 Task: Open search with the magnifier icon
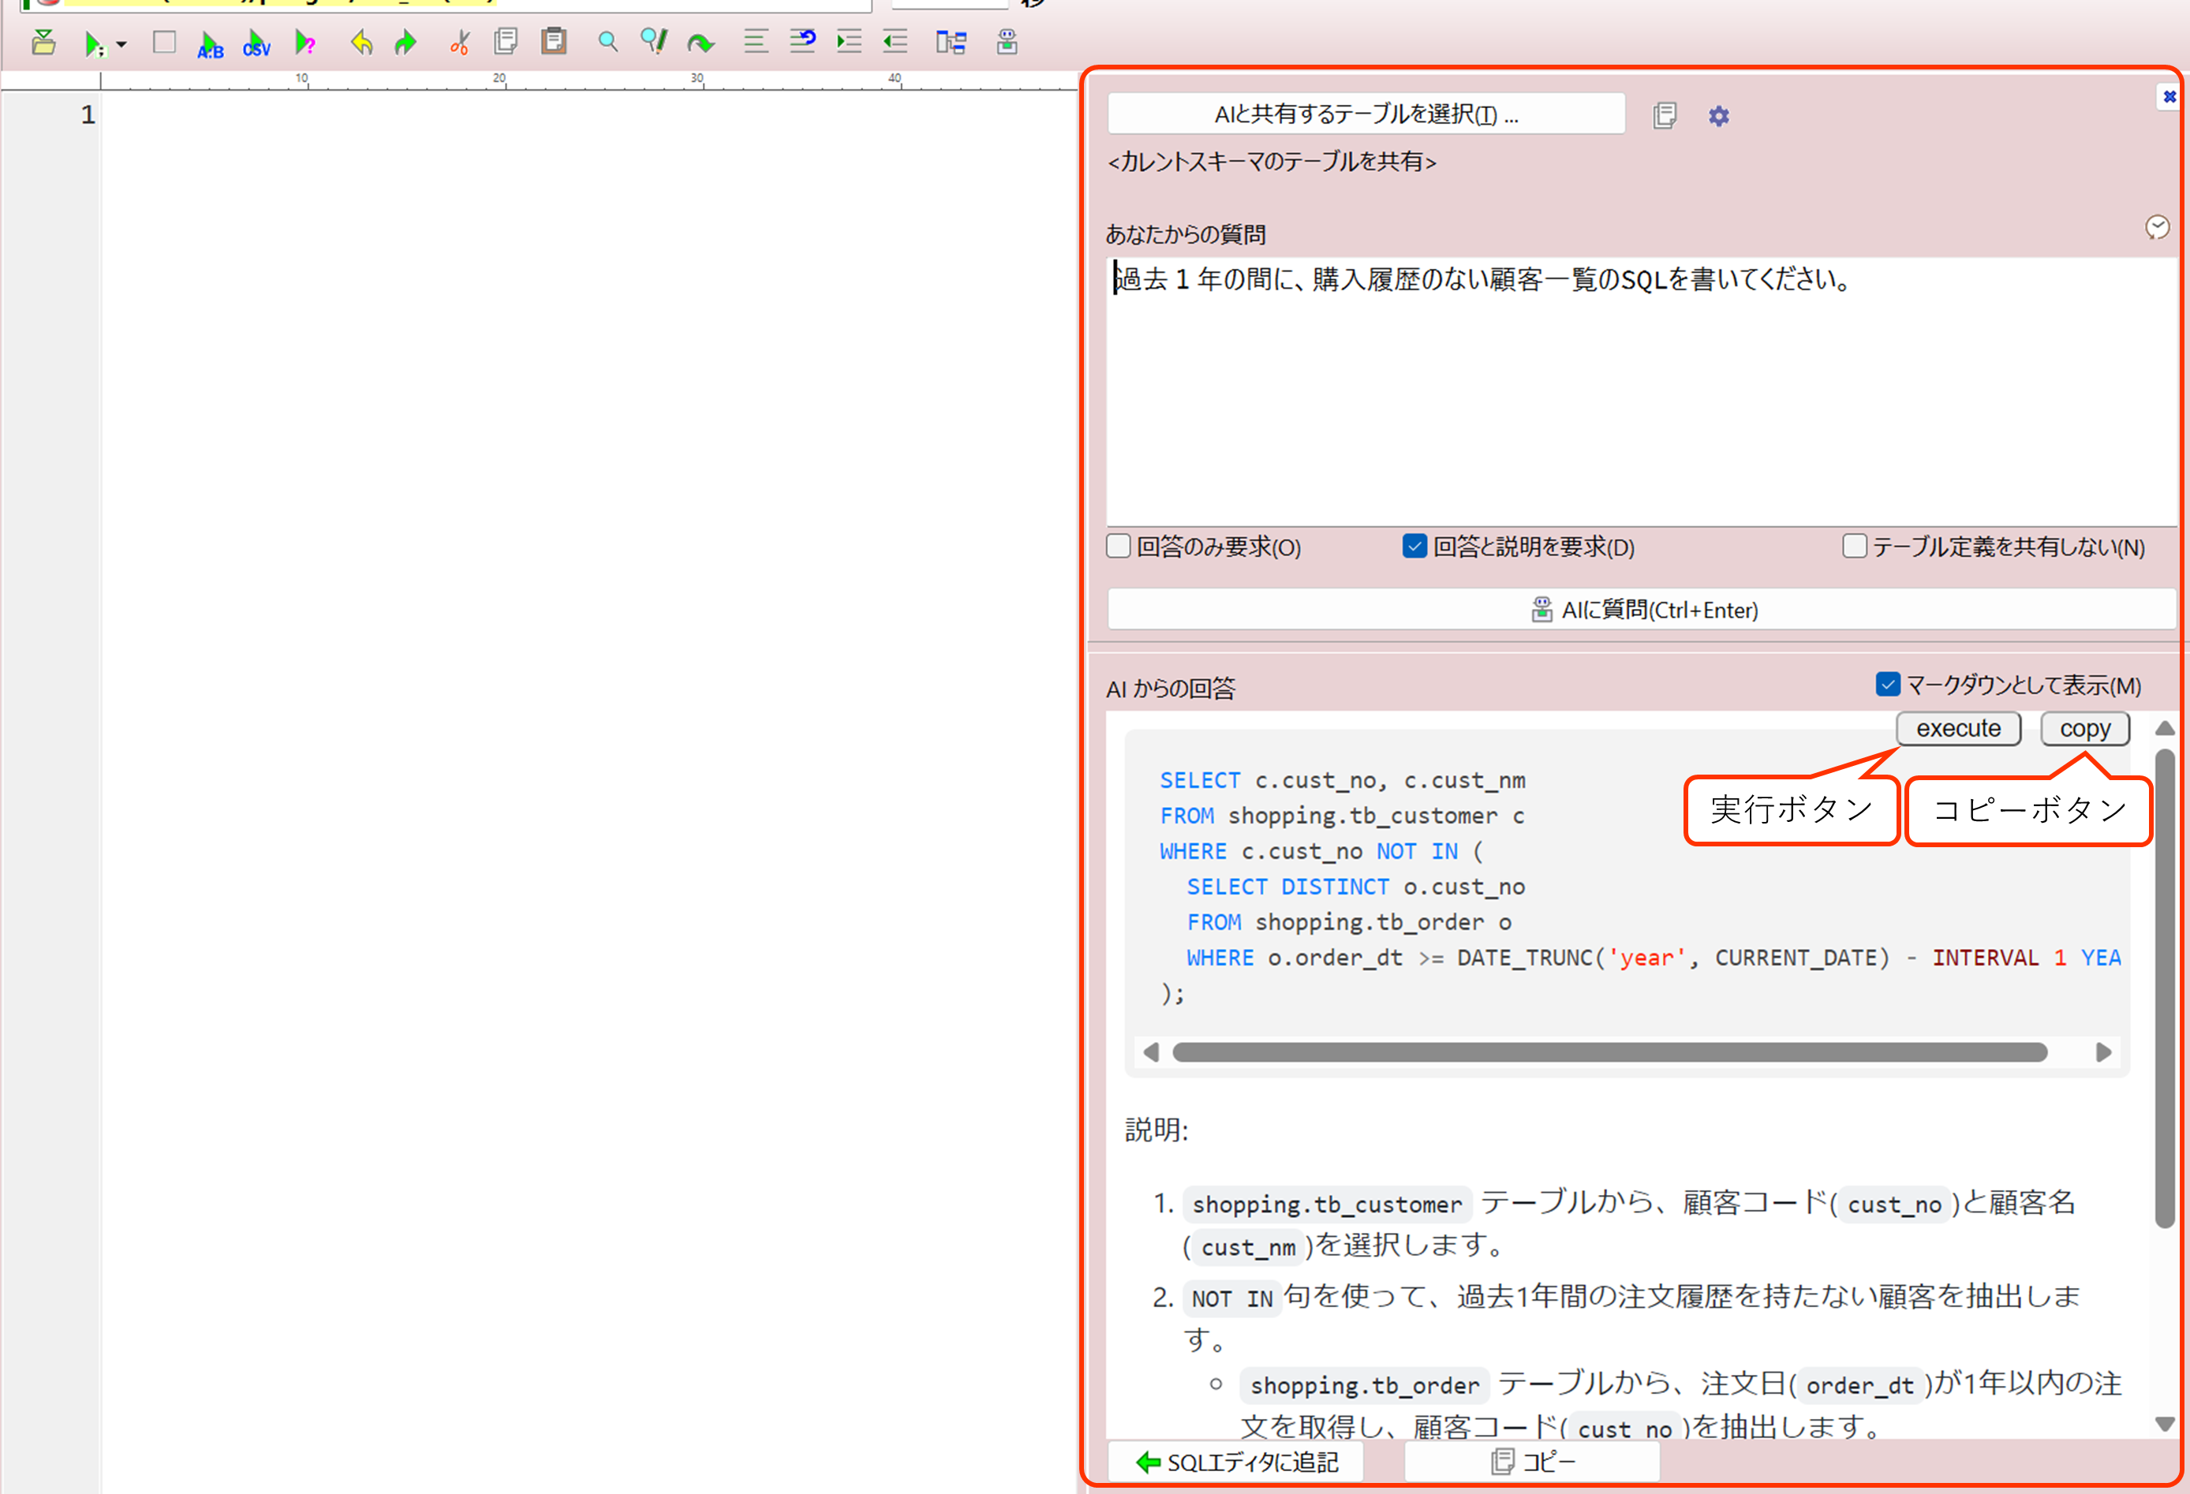(x=607, y=43)
